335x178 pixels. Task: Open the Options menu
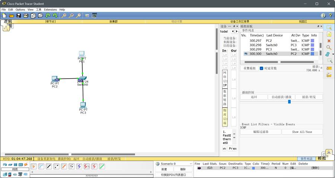coord(20,10)
